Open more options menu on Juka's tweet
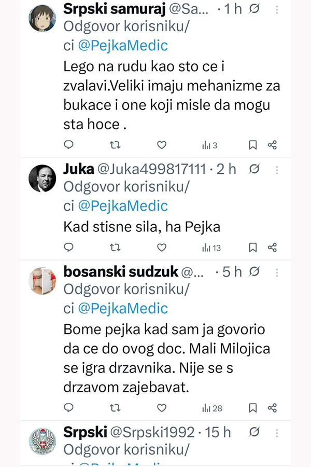The height and width of the screenshot is (467, 311). [x=277, y=170]
